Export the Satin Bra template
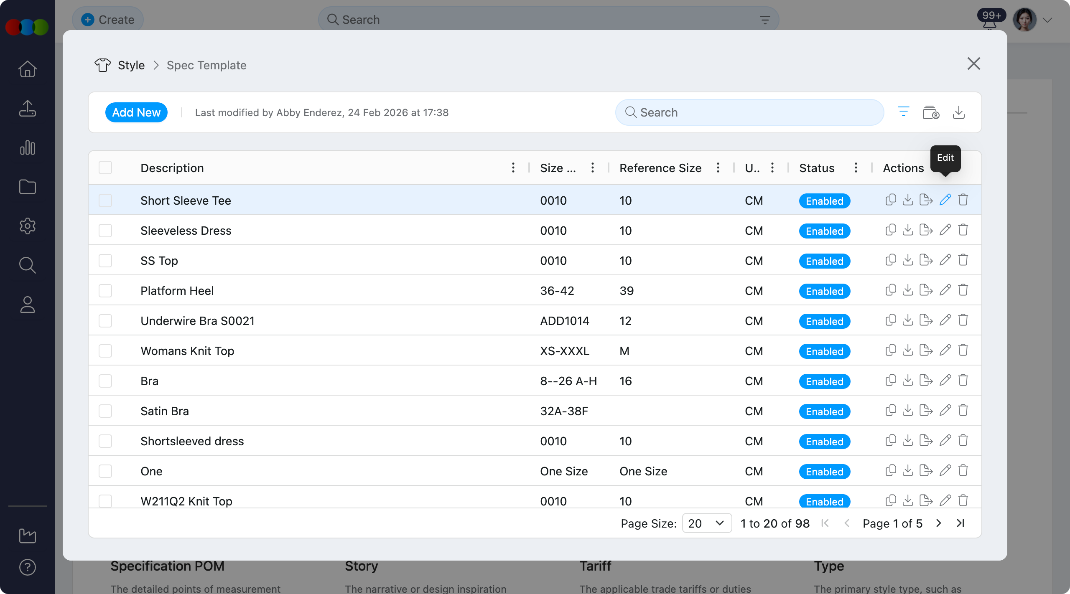Screen dimensions: 1070x594 (x=926, y=410)
